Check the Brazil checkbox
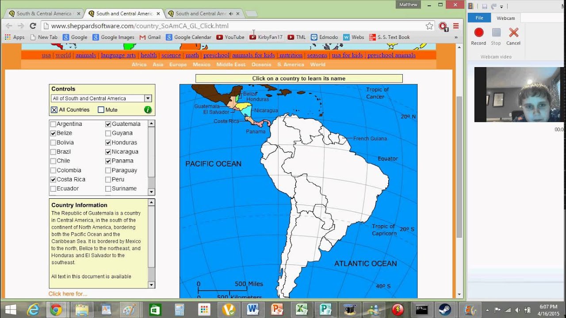Image resolution: width=566 pixels, height=318 pixels. pos(53,151)
